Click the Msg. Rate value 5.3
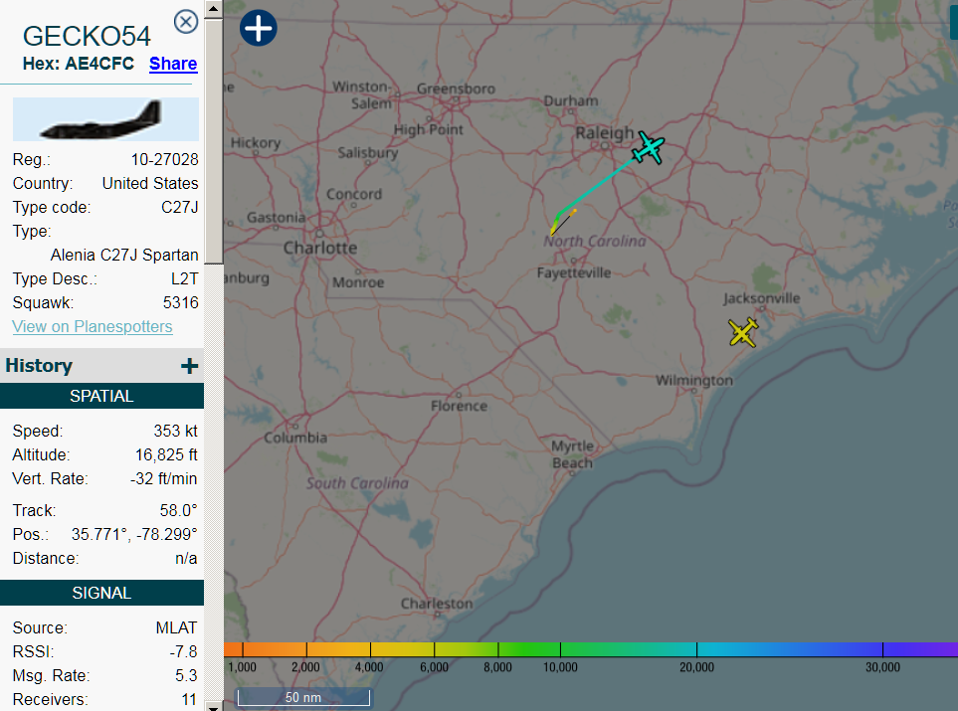958x711 pixels. (x=186, y=675)
